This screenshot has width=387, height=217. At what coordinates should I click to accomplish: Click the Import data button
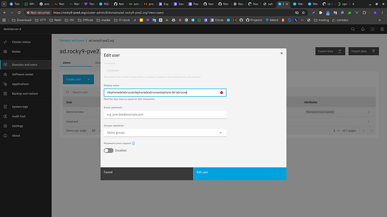click(363, 51)
